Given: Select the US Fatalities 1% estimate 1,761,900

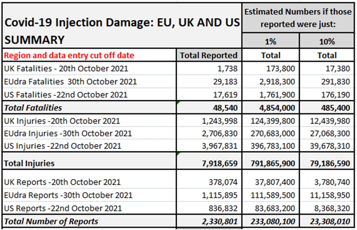Looking at the screenshot, I should [x=275, y=95].
